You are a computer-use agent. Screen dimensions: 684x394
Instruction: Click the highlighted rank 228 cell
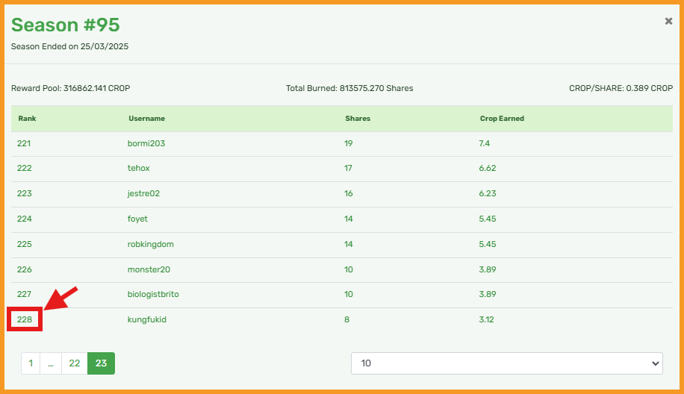tap(25, 319)
